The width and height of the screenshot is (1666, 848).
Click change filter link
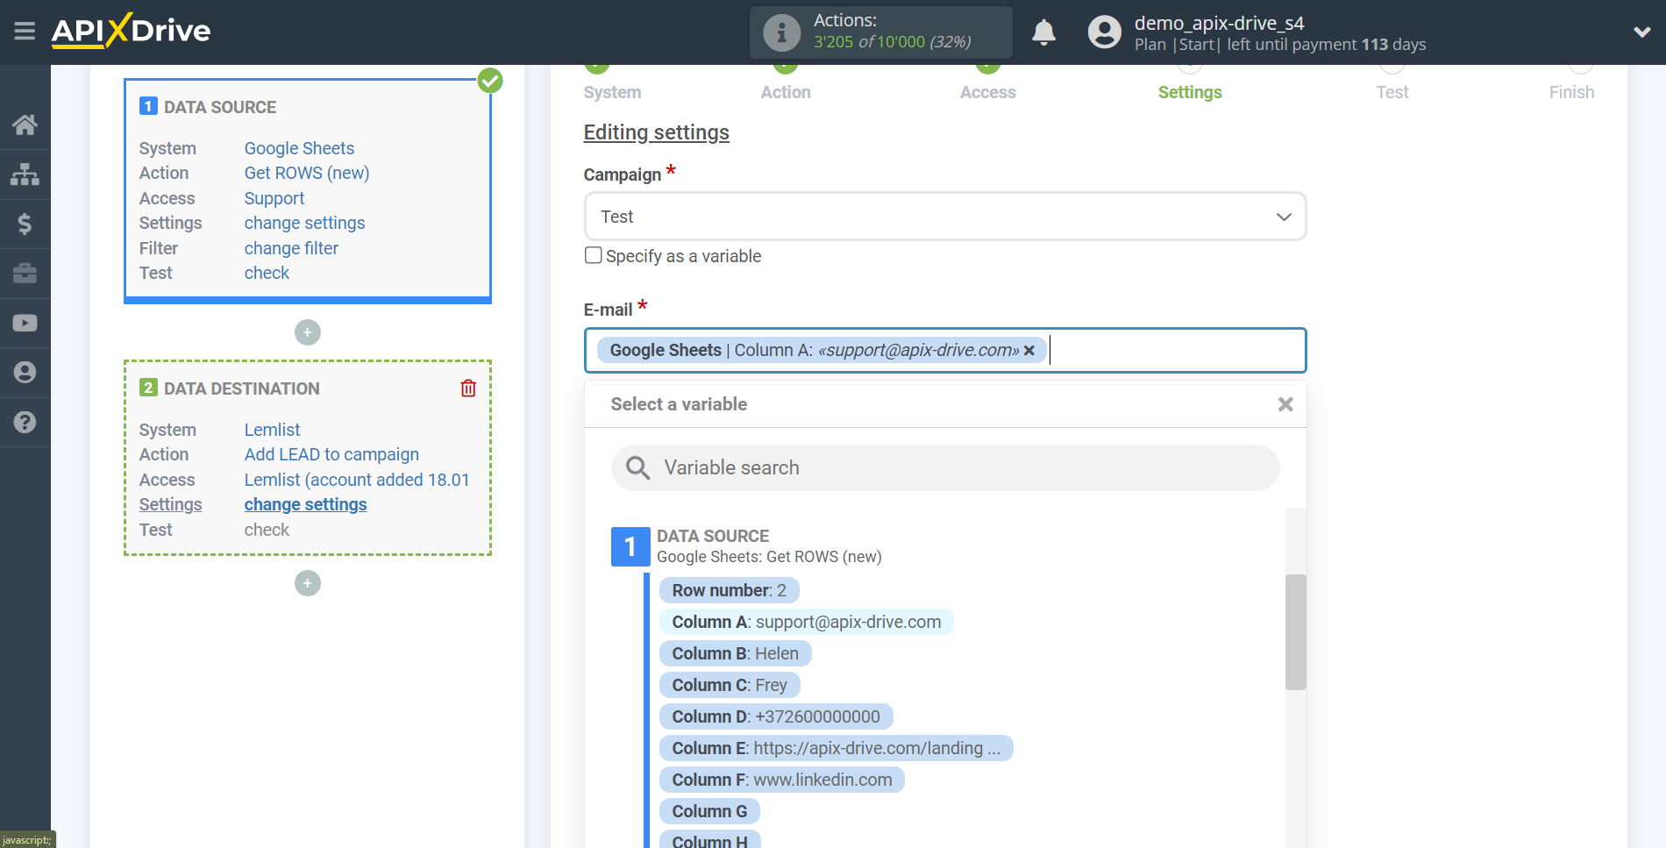click(291, 248)
